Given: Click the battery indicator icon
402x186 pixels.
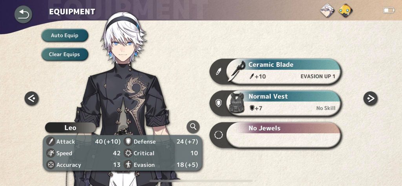Looking at the screenshot, I should (389, 10).
